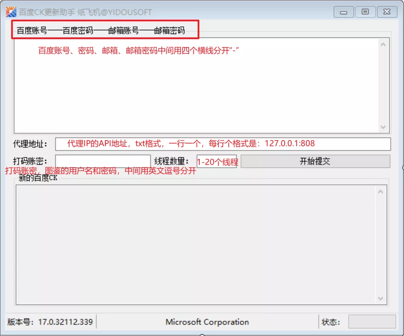Minimize the 百度CK更新助手 window

click(343, 12)
